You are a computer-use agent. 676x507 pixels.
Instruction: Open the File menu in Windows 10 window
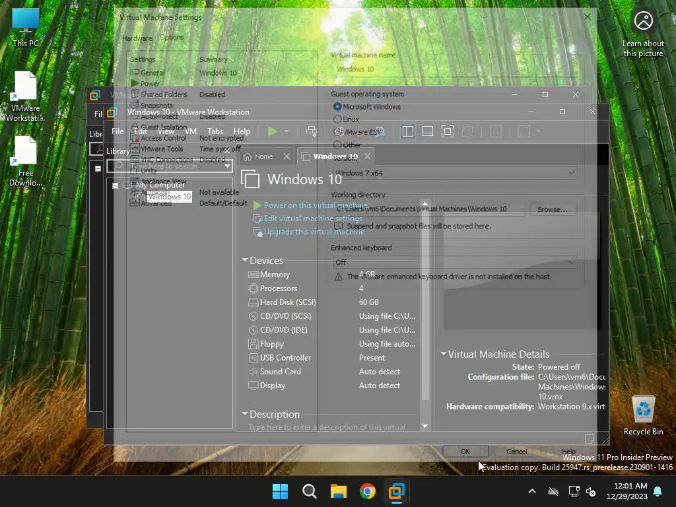click(118, 131)
